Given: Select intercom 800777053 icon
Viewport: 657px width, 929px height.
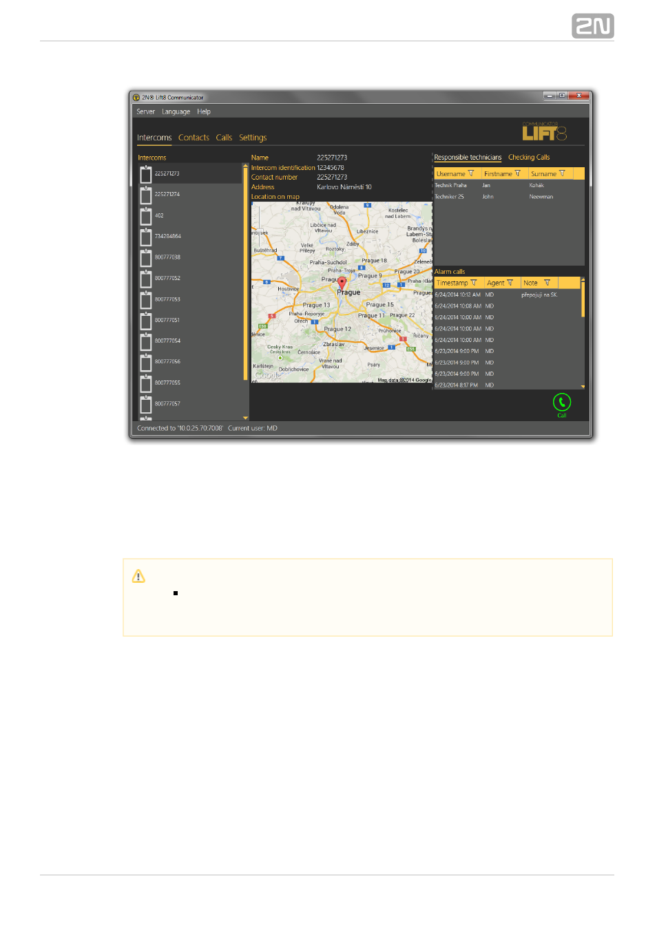Looking at the screenshot, I should point(146,299).
